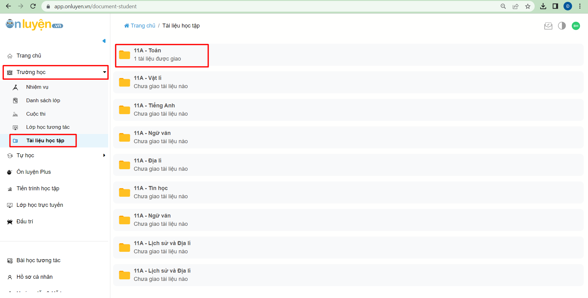Click the Đấu trí icon

point(10,222)
